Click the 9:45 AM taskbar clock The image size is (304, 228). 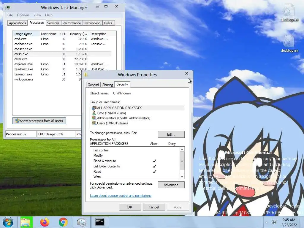[289, 222]
